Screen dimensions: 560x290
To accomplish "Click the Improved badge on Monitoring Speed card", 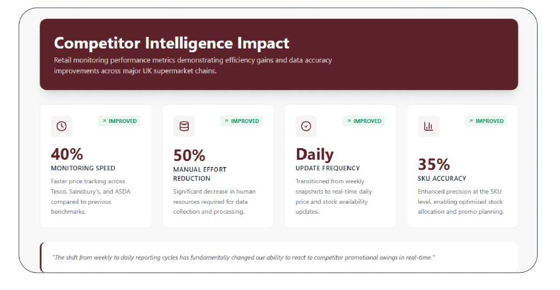I will coord(119,121).
